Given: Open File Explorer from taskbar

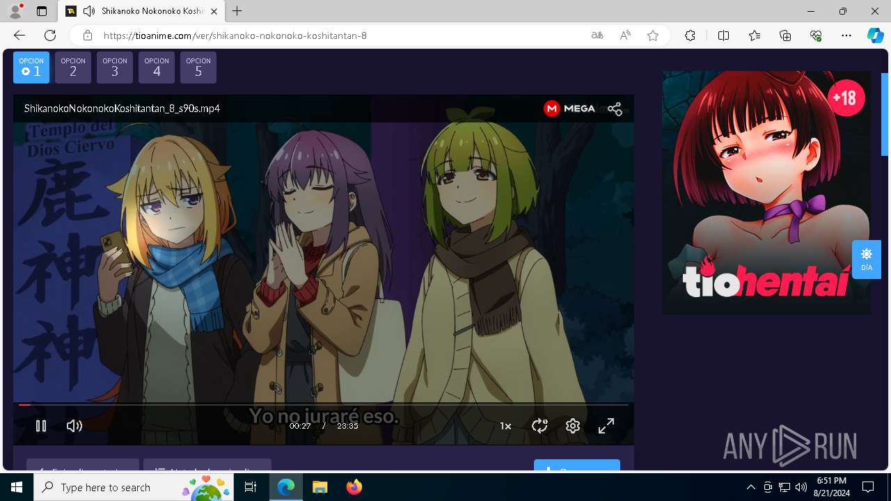Looking at the screenshot, I should (320, 487).
